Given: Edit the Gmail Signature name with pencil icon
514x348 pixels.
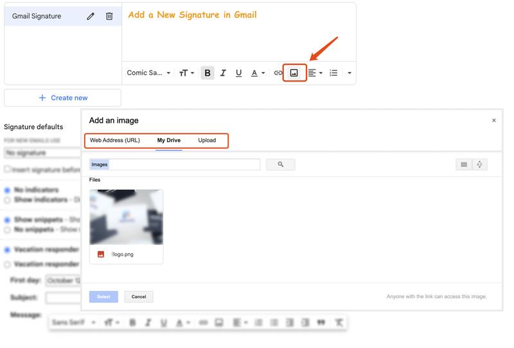Looking at the screenshot, I should click(91, 16).
